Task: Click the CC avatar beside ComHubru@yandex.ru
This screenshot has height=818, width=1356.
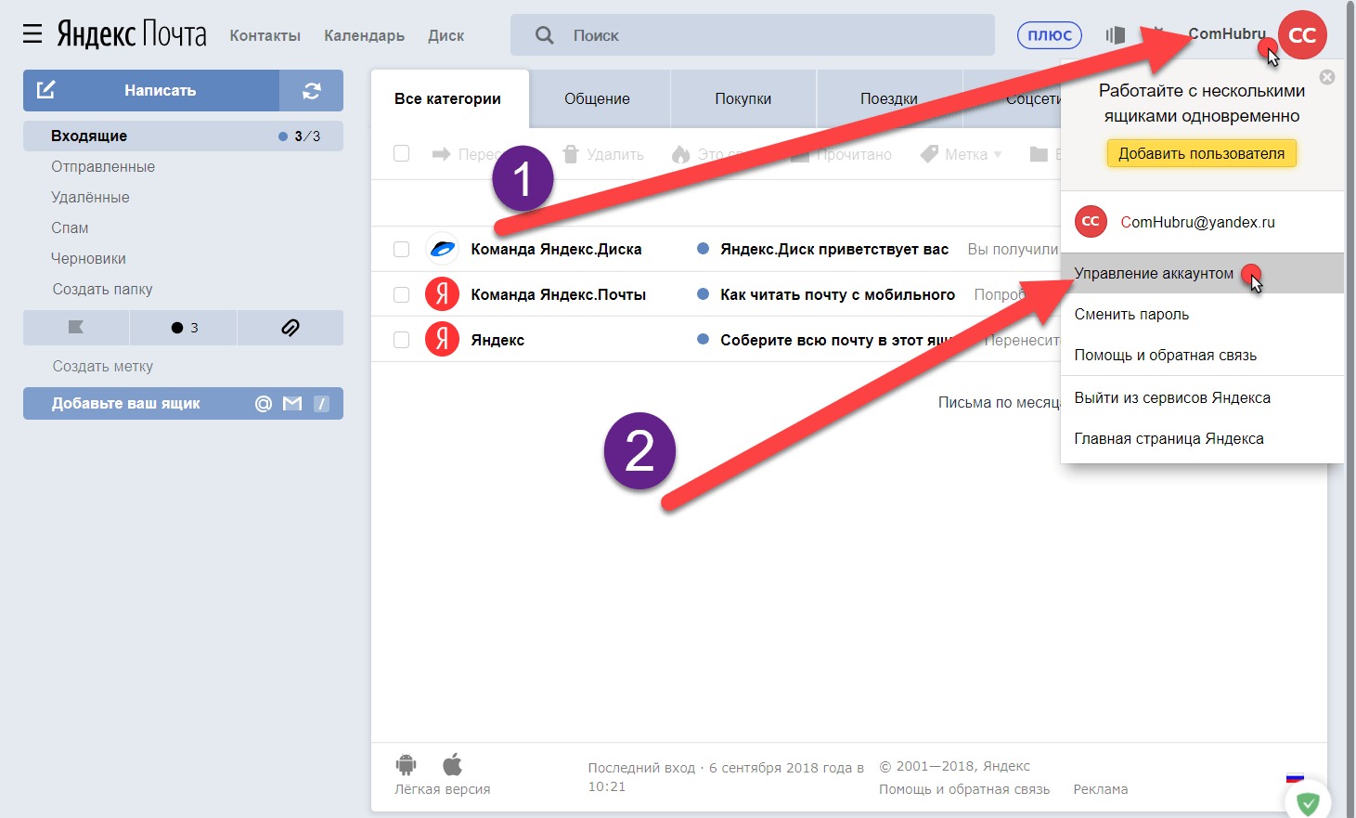Action: tap(1091, 222)
